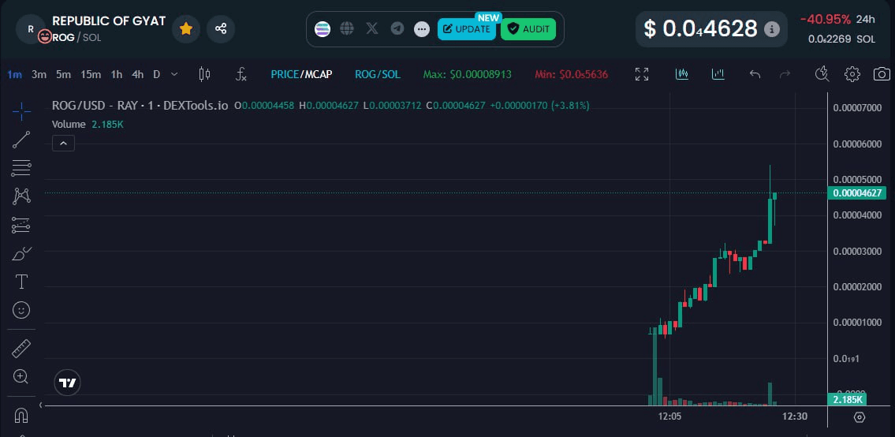The height and width of the screenshot is (437, 895).
Task: Toggle the volume bars display icon
Action: [718, 74]
